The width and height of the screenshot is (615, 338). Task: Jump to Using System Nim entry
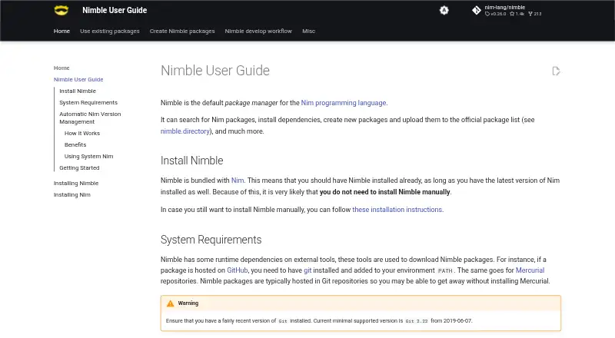[88, 156]
